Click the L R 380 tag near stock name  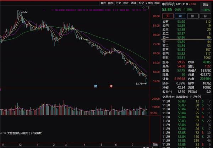coord(192,4)
